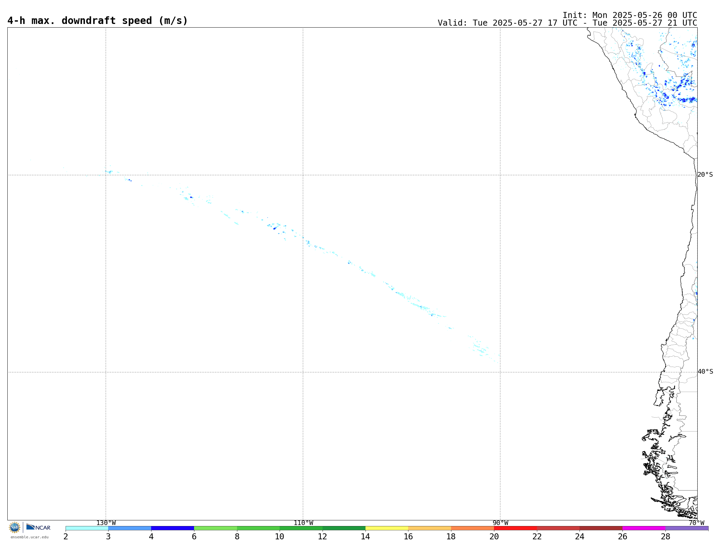
Task: Click the magenta 26-28 m/s colorbar segment
Action: 644,528
